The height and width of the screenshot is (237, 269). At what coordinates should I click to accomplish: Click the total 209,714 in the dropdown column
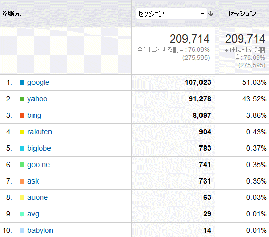190,39
